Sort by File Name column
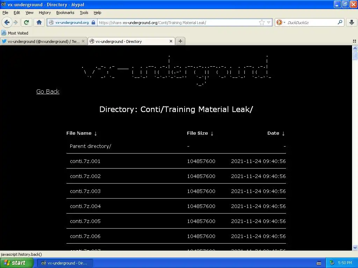This screenshot has height=268, width=358. click(x=82, y=133)
